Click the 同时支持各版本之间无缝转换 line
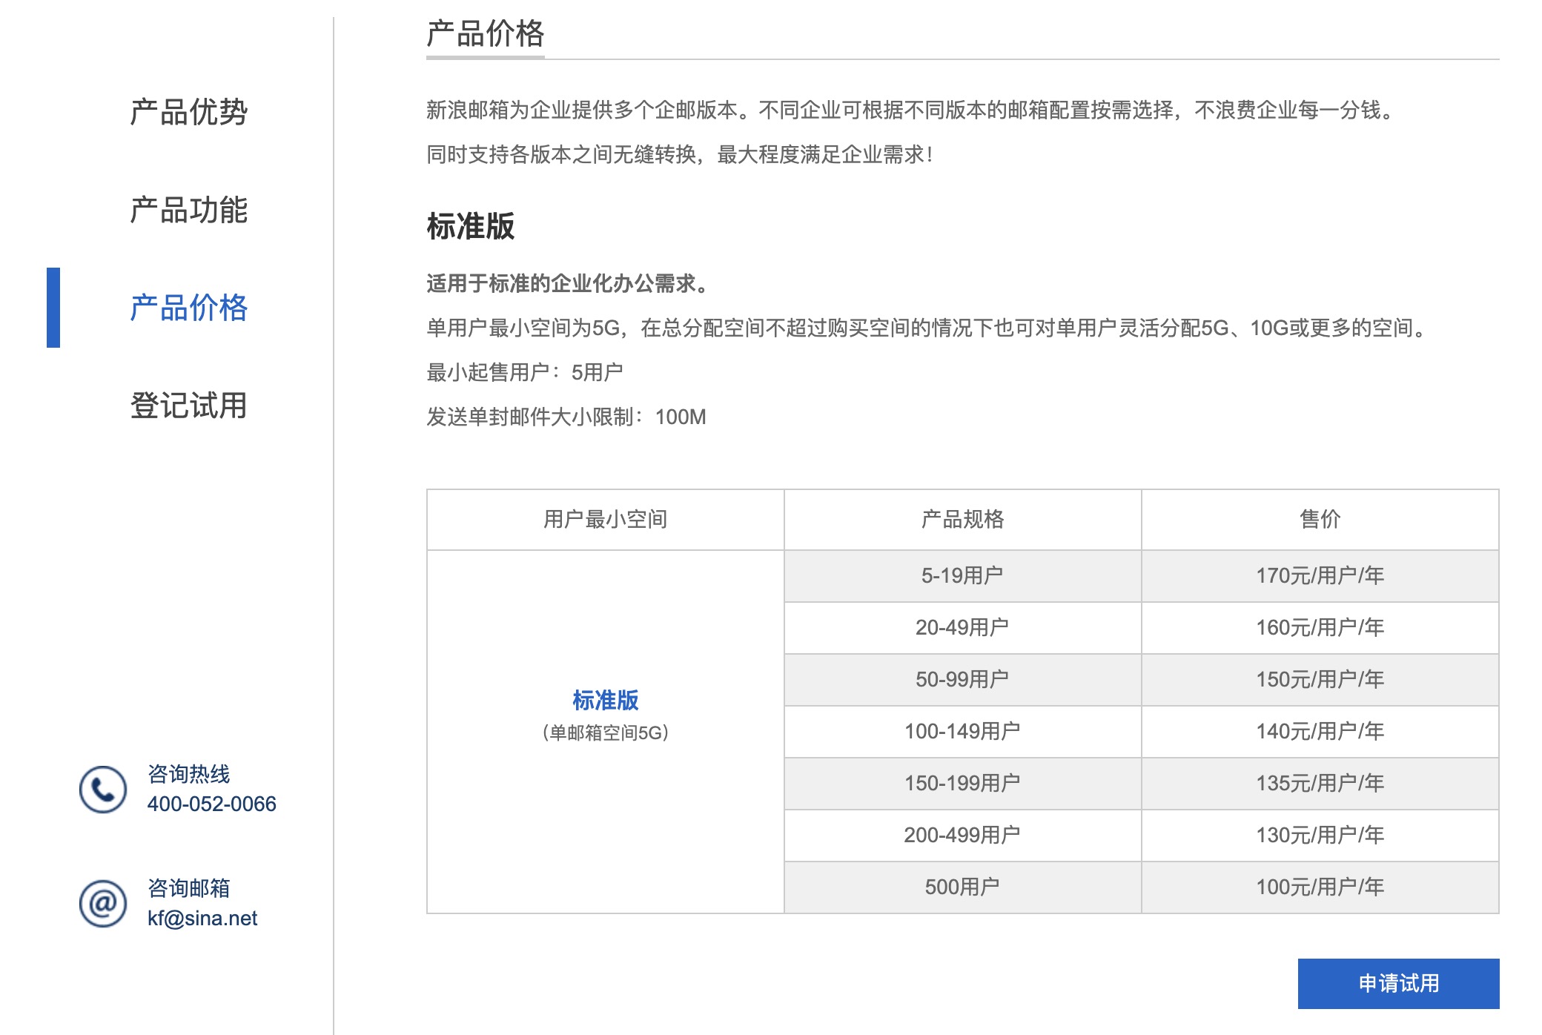 680,154
